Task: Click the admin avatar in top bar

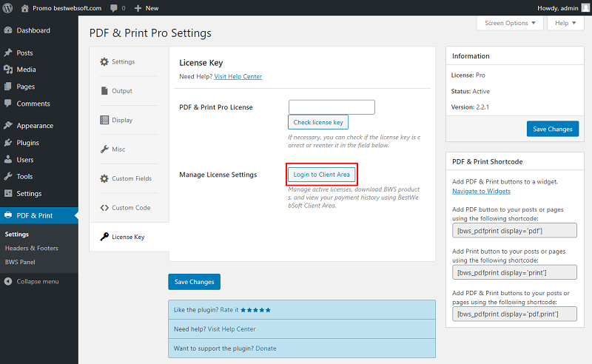Action: [x=585, y=8]
